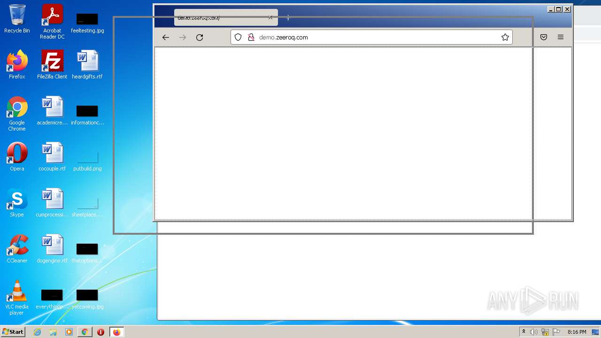Open Windows Explorer from the taskbar
The width and height of the screenshot is (601, 338).
point(53,332)
